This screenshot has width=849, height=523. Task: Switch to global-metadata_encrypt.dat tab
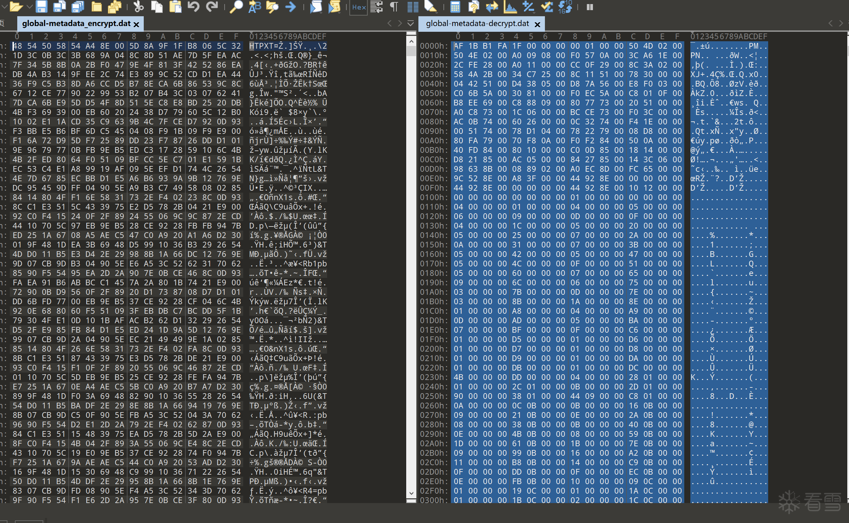[76, 24]
